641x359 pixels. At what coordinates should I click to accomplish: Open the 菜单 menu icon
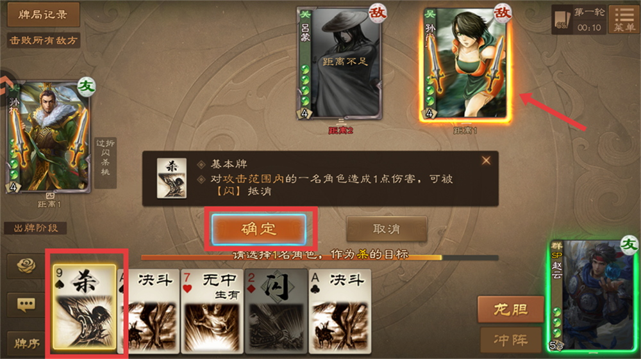(x=624, y=19)
